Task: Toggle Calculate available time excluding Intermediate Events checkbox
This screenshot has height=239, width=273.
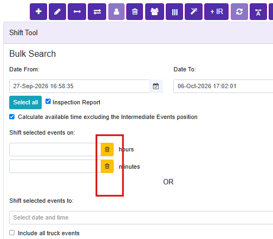Action: tap(12, 117)
